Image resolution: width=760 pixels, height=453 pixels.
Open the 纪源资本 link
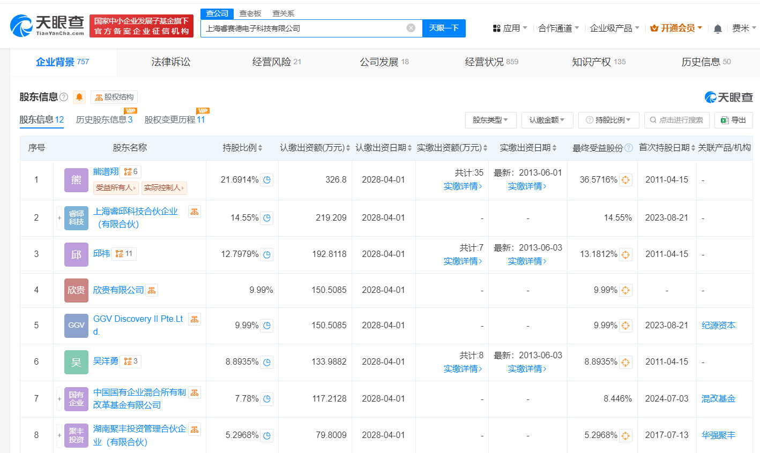pos(718,325)
